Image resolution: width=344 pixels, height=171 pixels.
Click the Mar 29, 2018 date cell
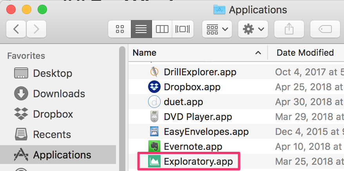point(310,117)
